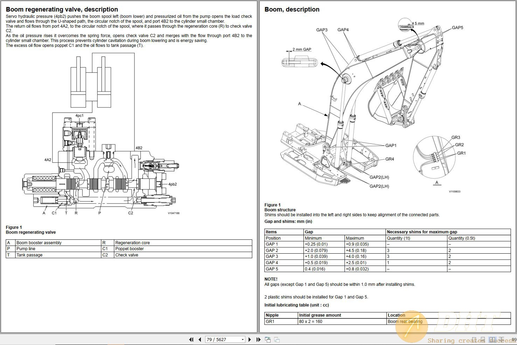Jump to the last page

point(258,339)
